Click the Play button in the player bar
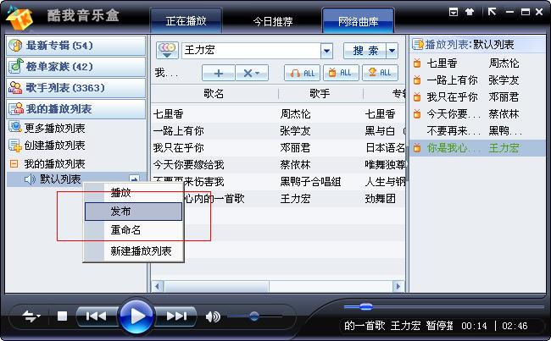The height and width of the screenshot is (341, 551). pos(136,316)
